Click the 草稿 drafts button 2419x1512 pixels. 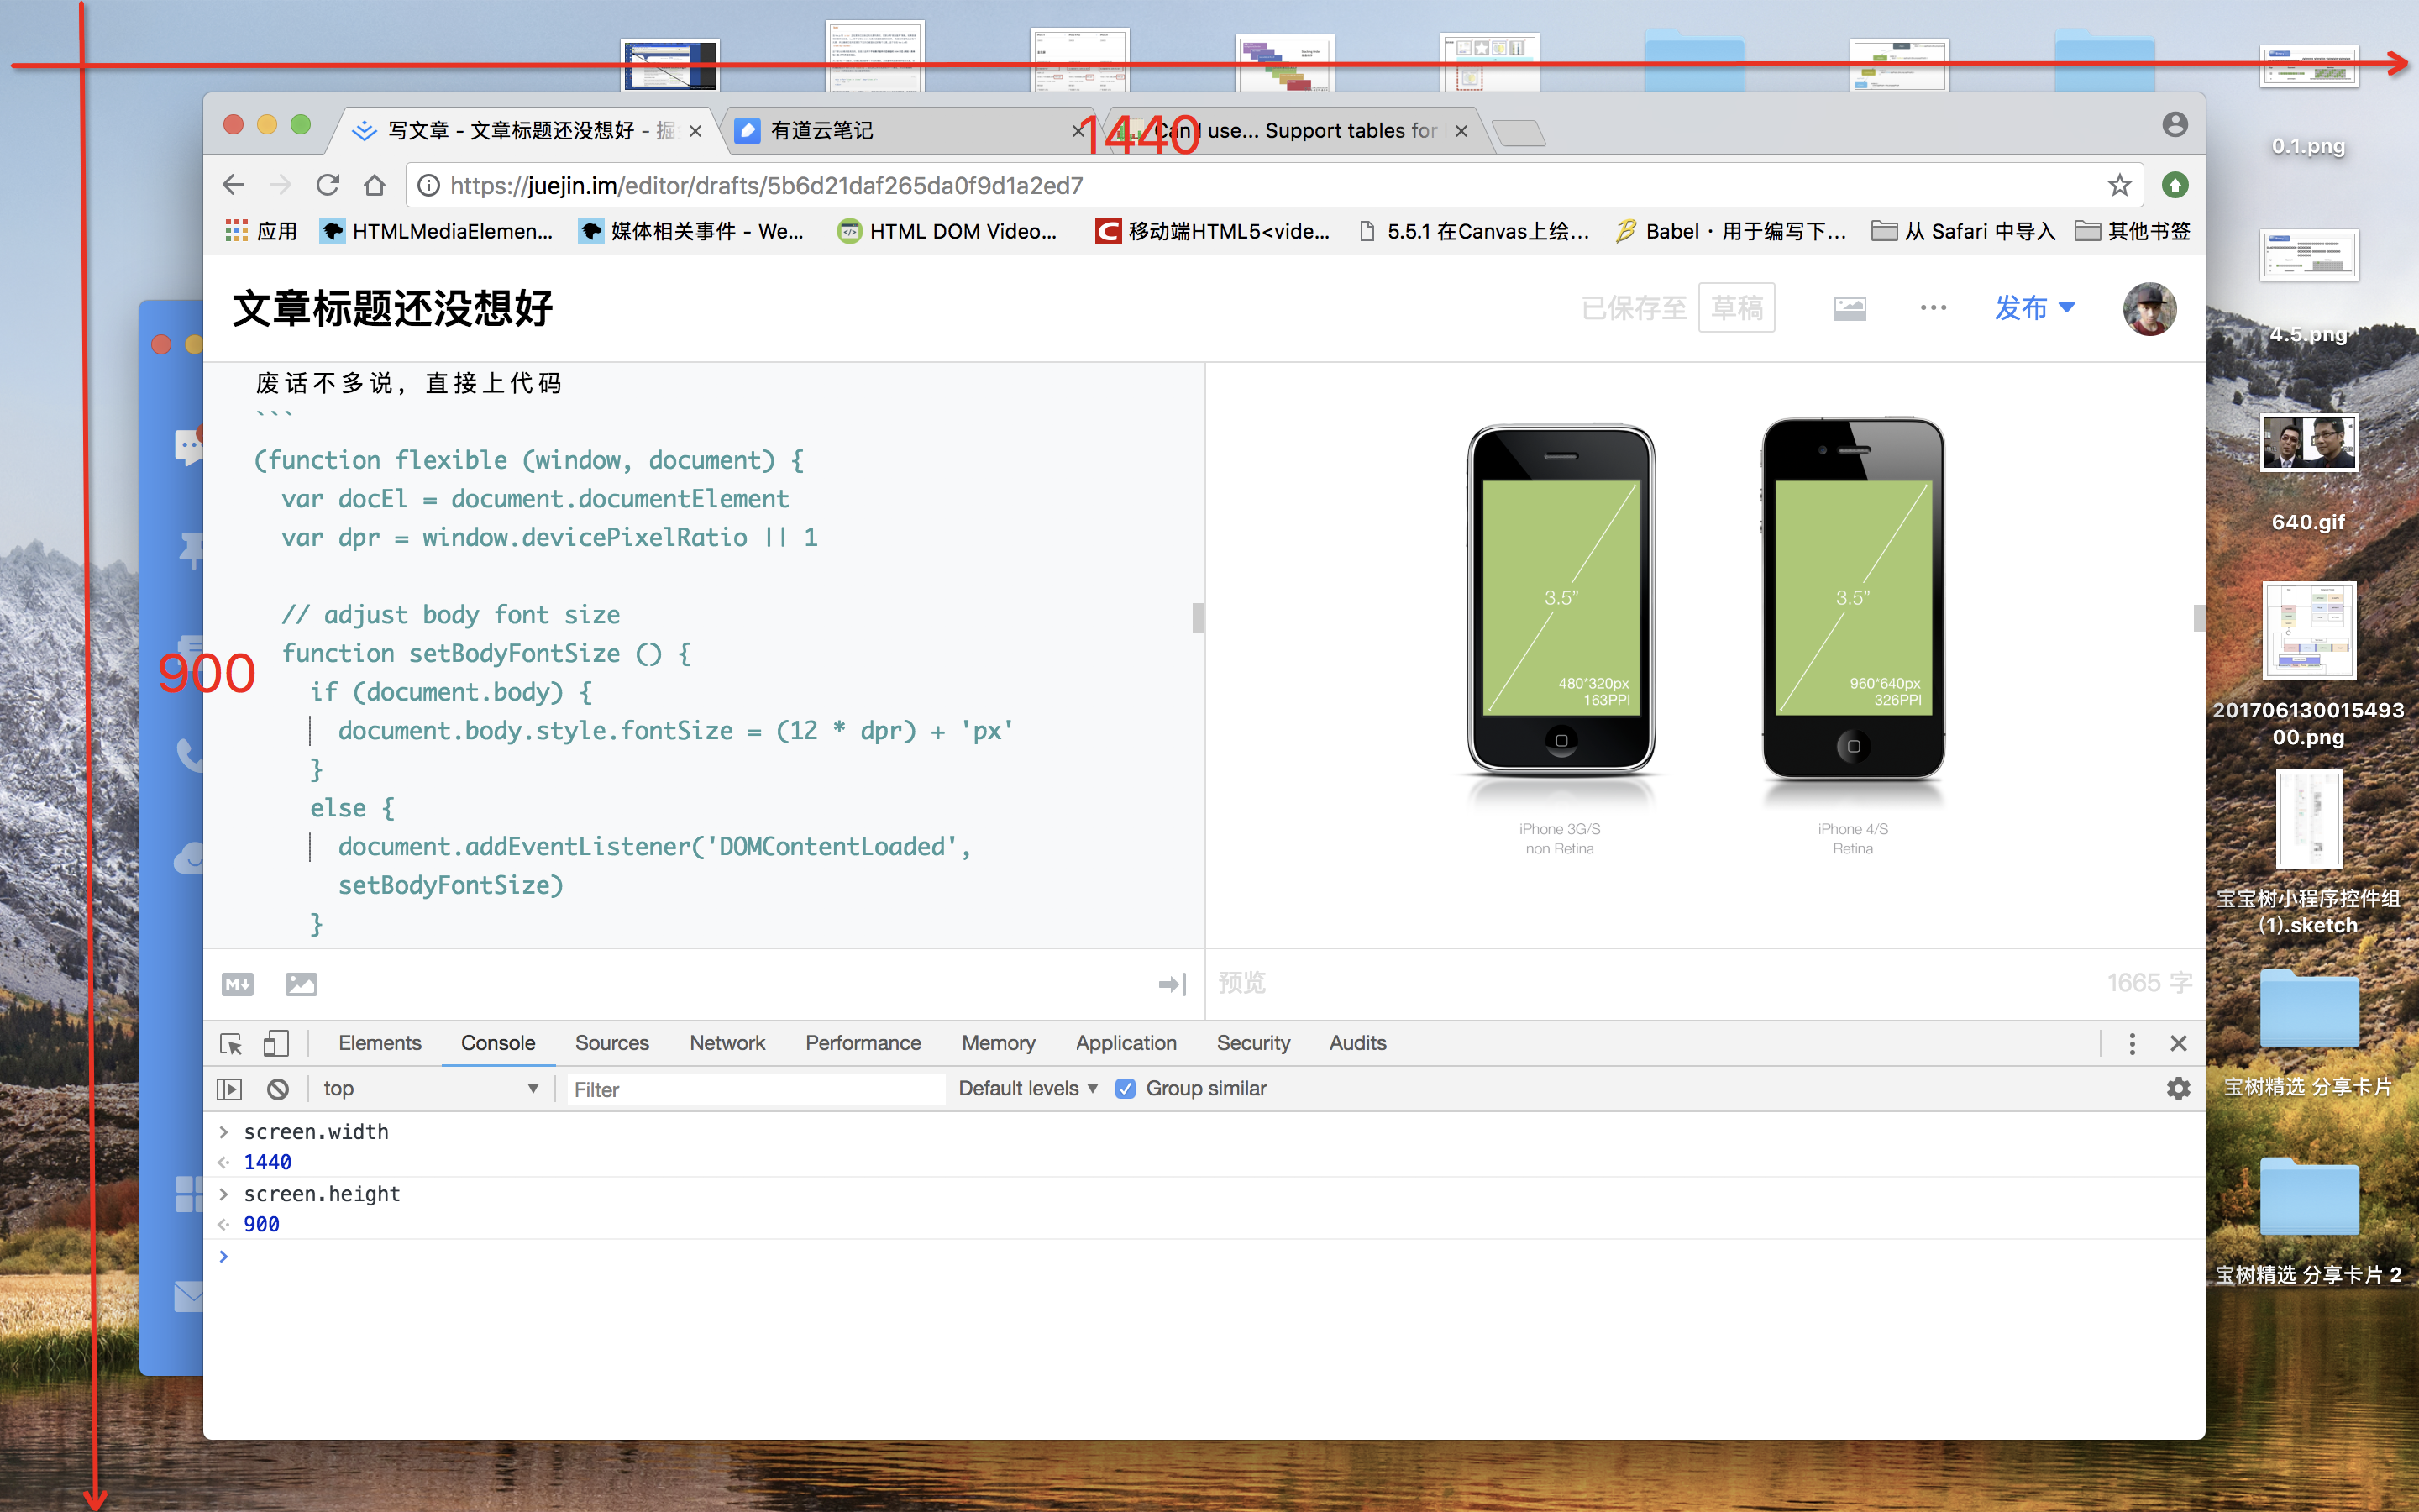pos(1736,308)
